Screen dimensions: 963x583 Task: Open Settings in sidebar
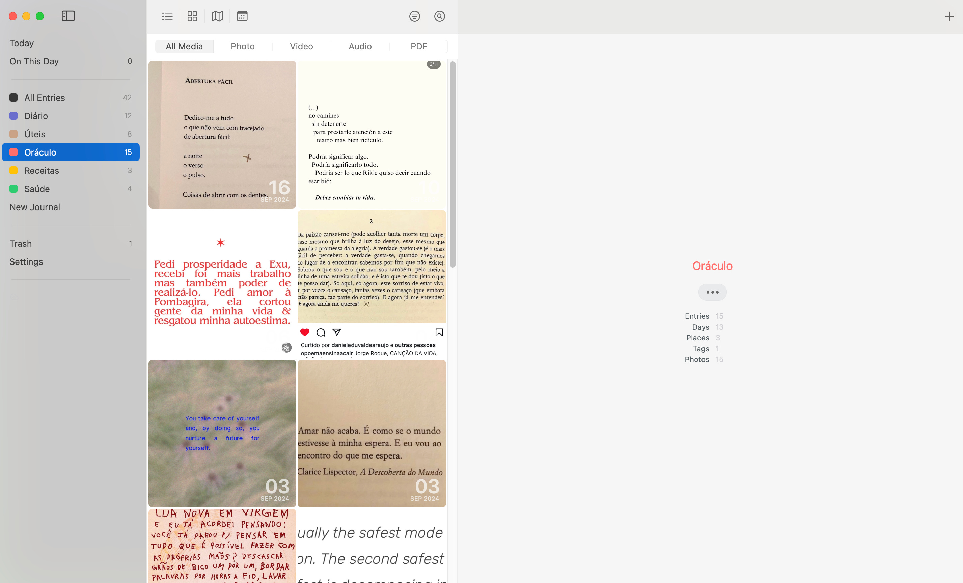(71, 262)
